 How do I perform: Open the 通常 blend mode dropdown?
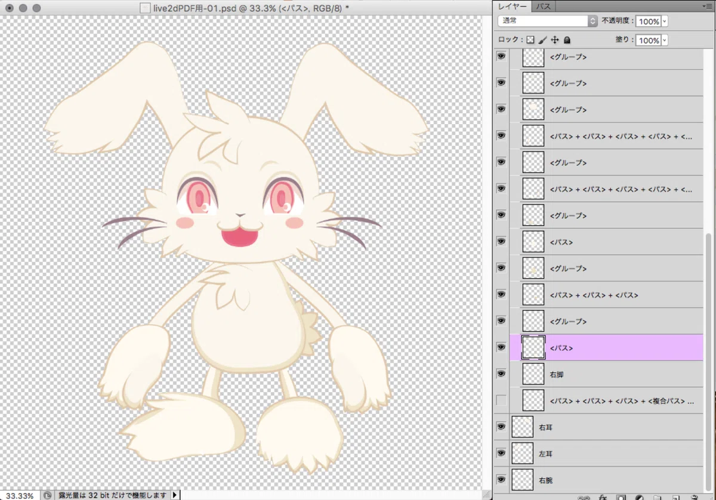click(x=547, y=21)
